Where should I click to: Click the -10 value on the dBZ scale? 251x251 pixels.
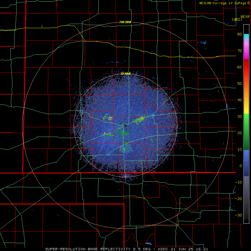[238, 182]
